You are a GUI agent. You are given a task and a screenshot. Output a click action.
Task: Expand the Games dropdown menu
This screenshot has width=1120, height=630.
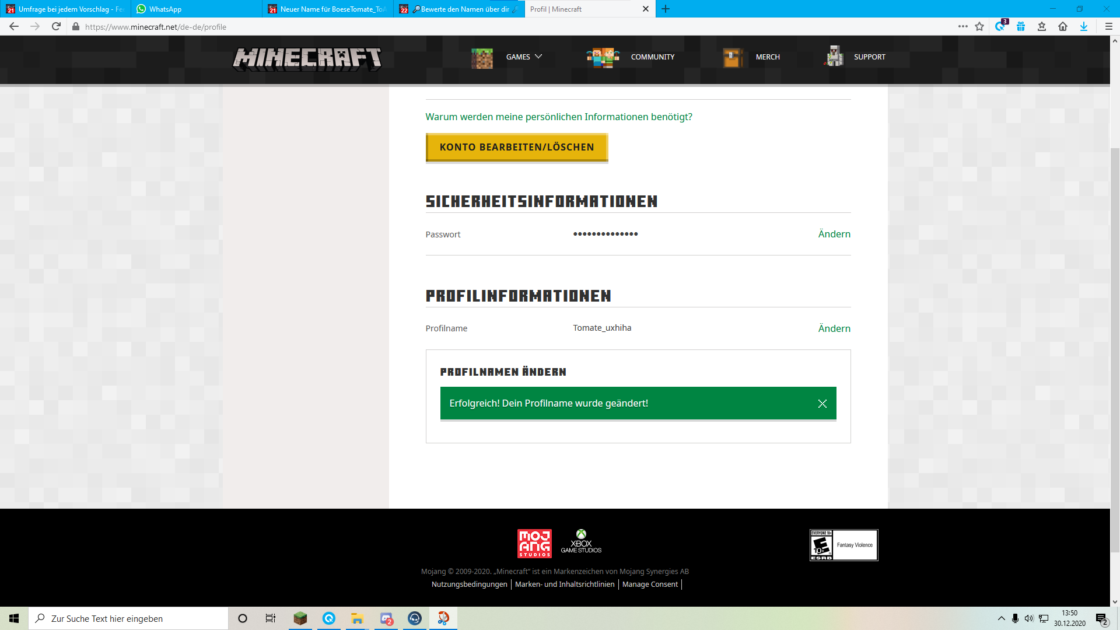point(524,57)
